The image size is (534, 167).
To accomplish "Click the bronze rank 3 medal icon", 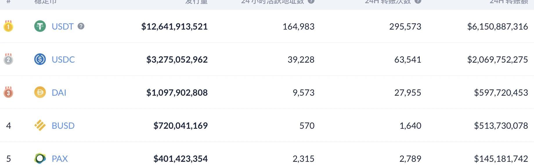I will tap(8, 92).
